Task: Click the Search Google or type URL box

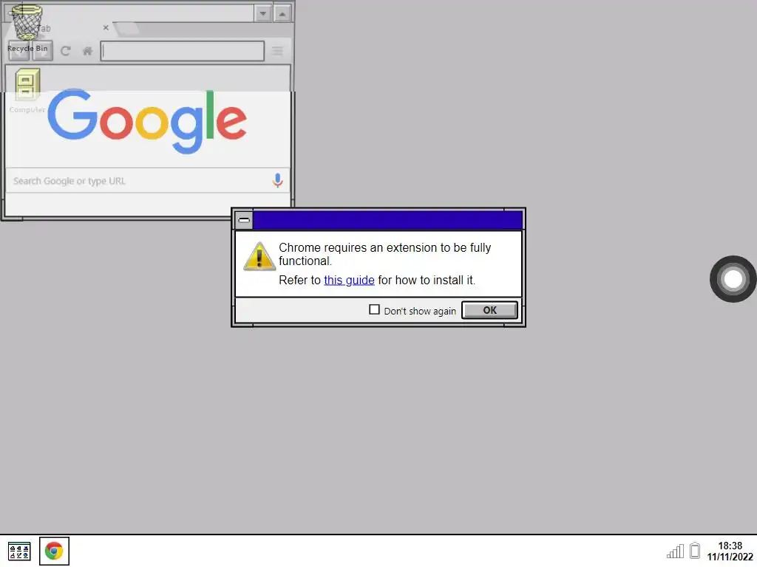Action: pyautogui.click(x=147, y=181)
